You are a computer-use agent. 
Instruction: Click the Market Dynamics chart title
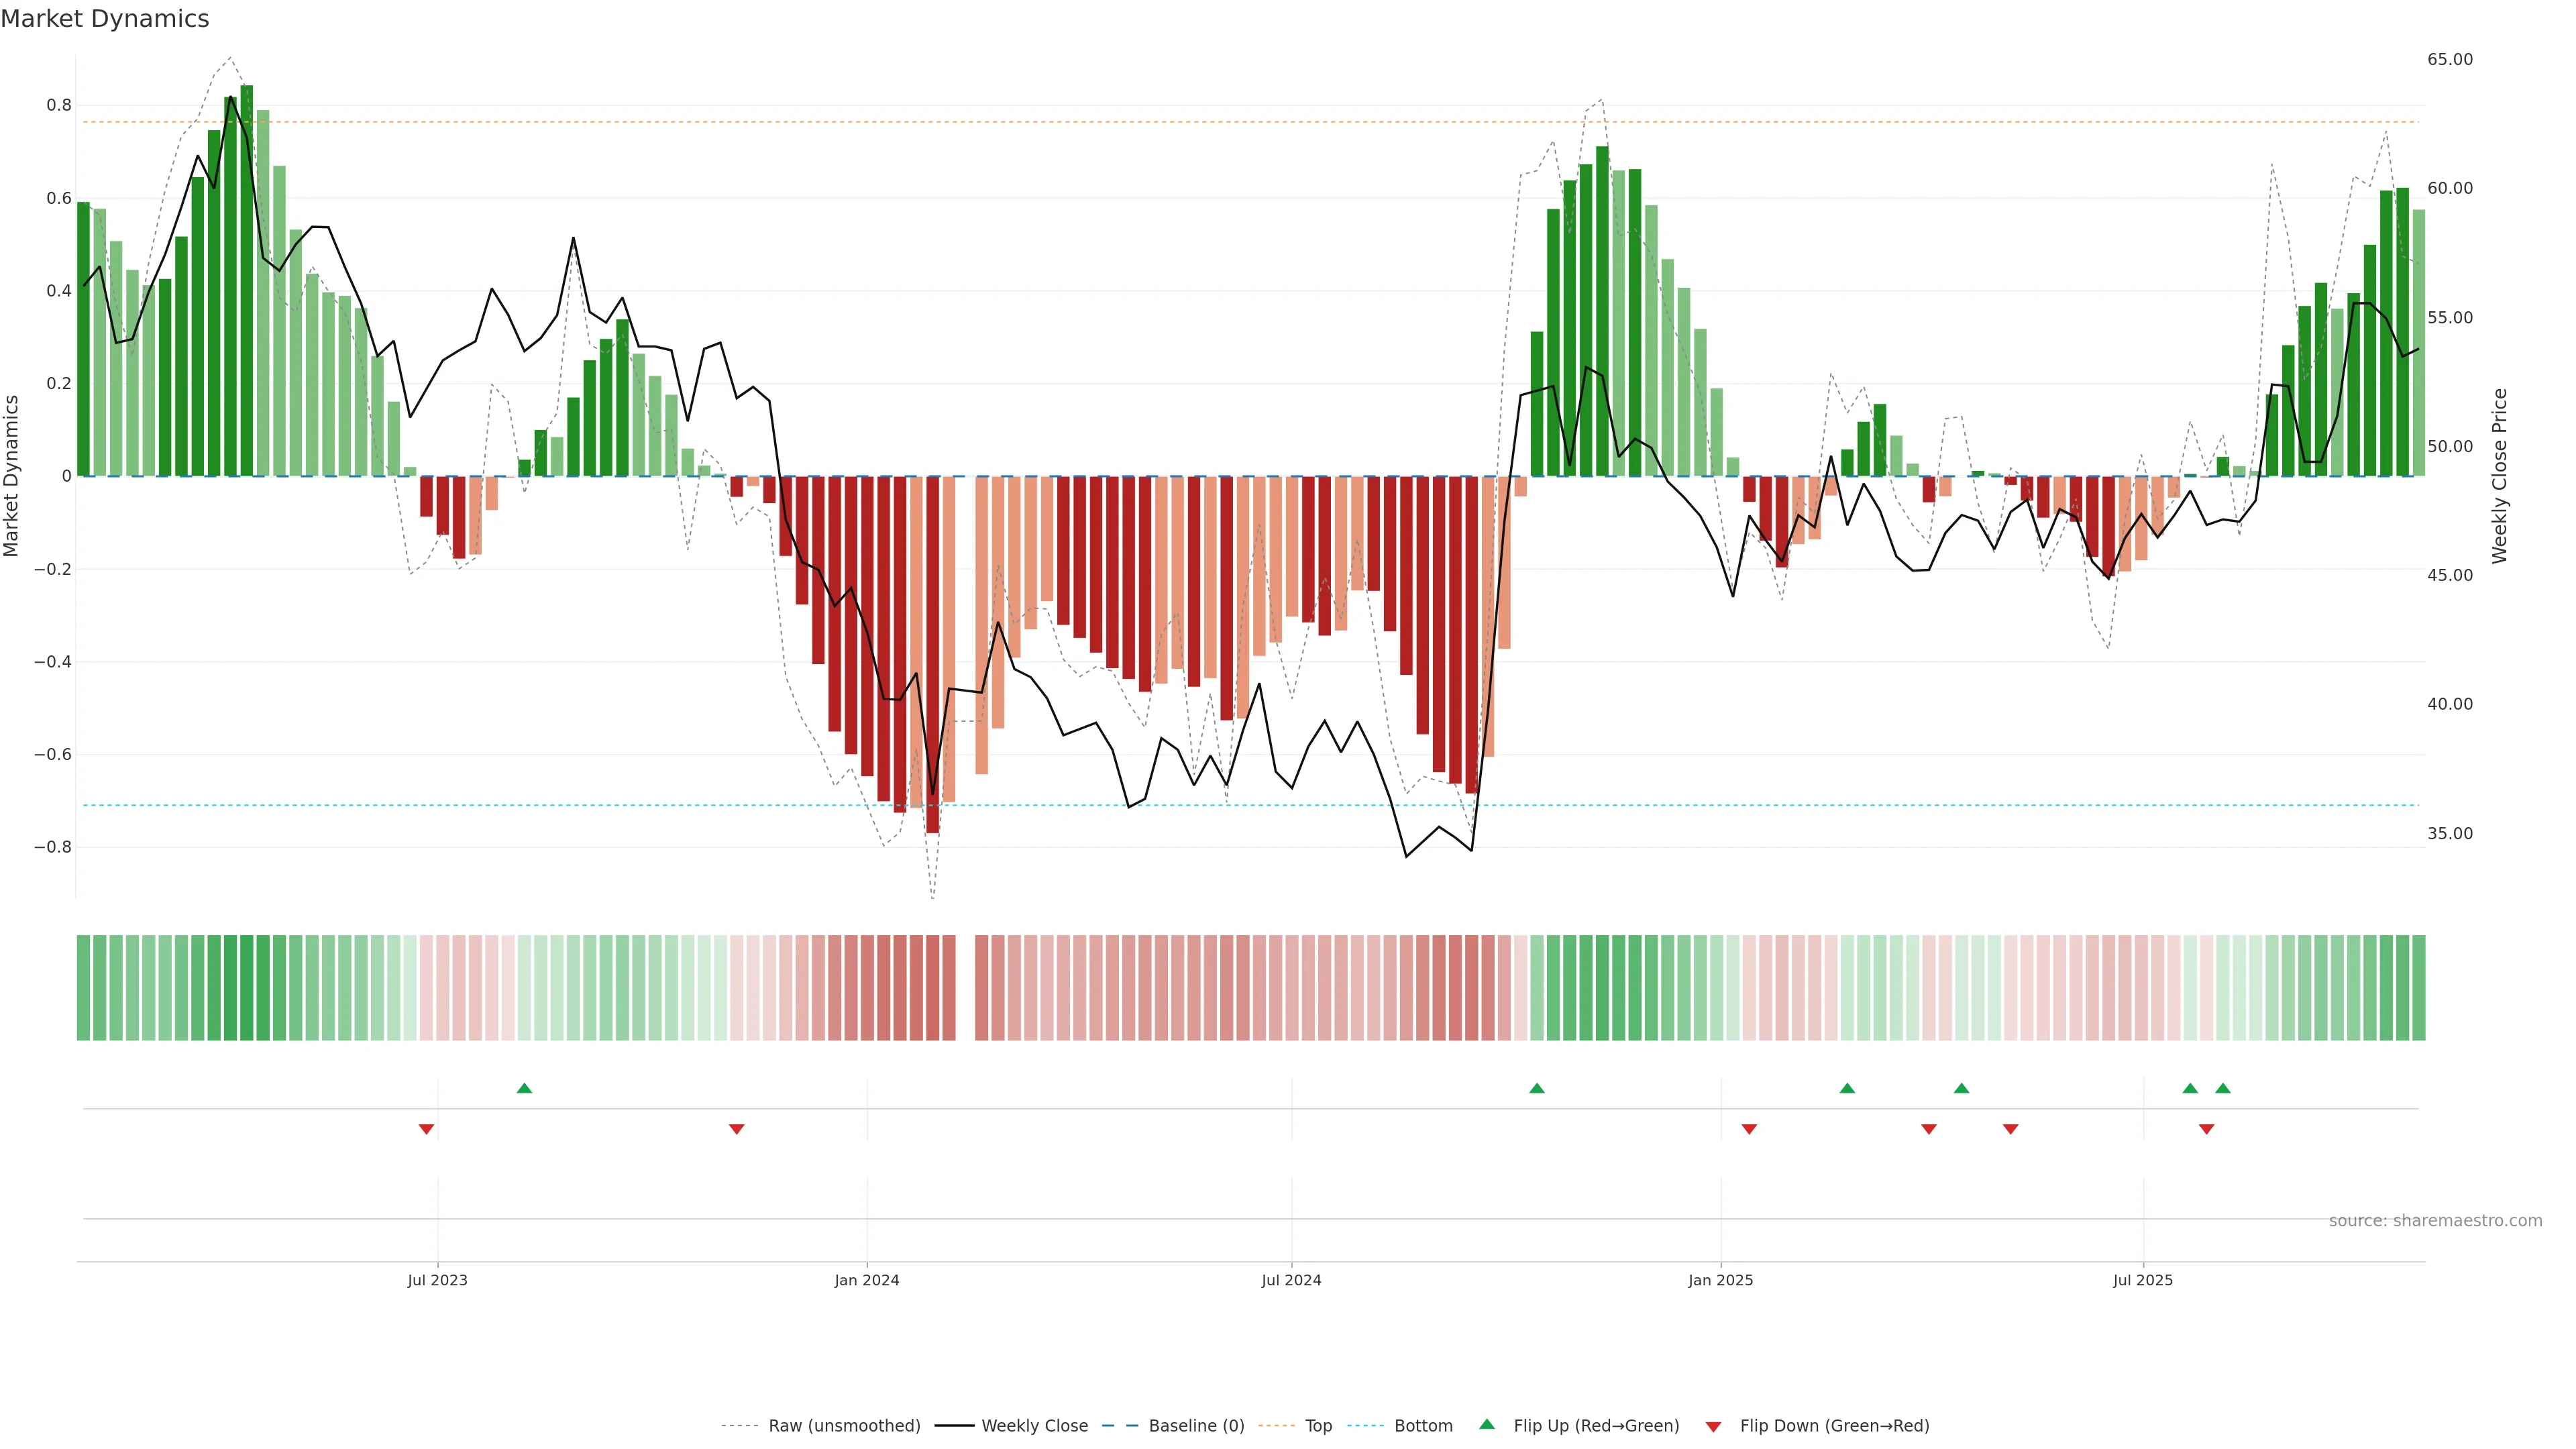[x=105, y=19]
